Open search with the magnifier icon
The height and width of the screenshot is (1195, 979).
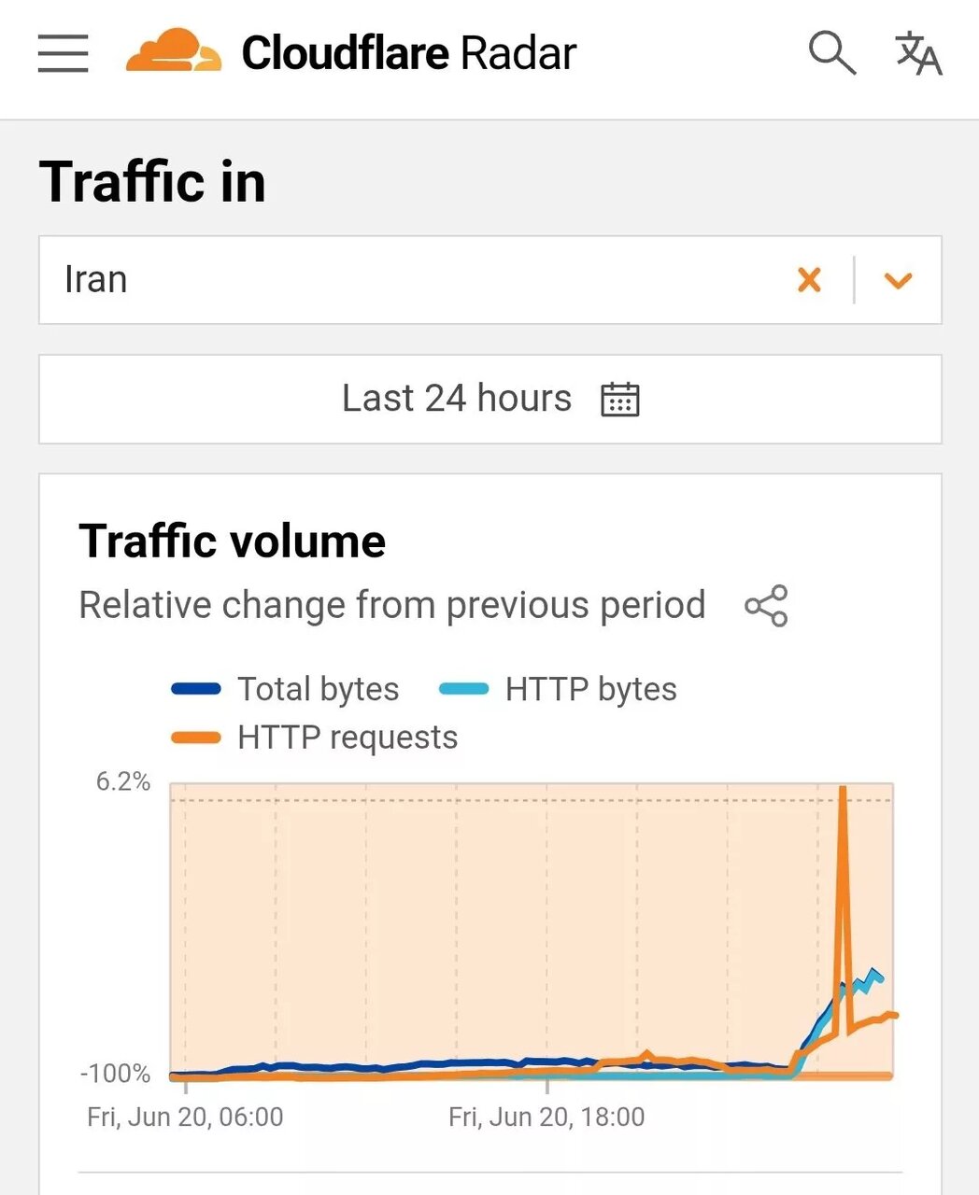(831, 52)
